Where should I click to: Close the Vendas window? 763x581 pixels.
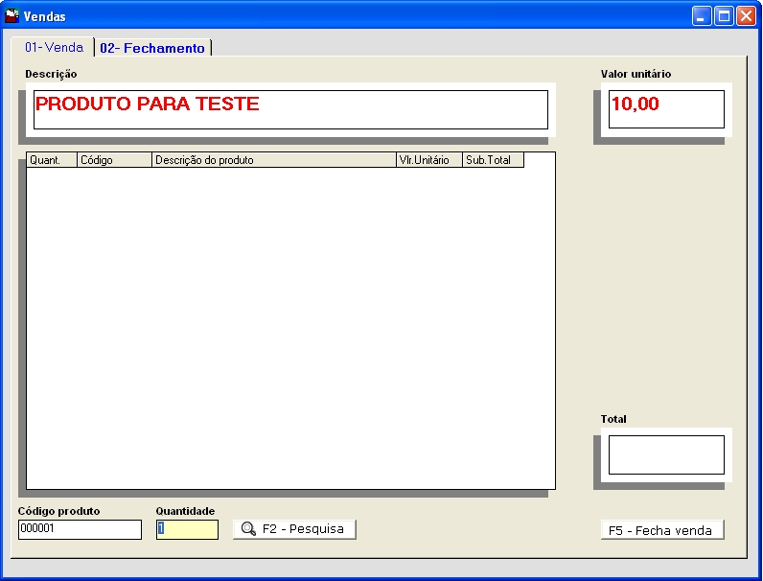click(x=746, y=15)
